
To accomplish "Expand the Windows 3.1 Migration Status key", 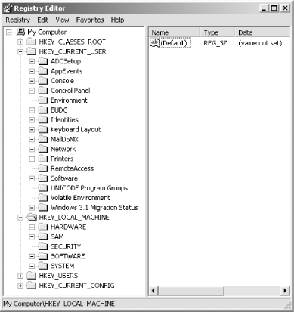I will (32, 208).
